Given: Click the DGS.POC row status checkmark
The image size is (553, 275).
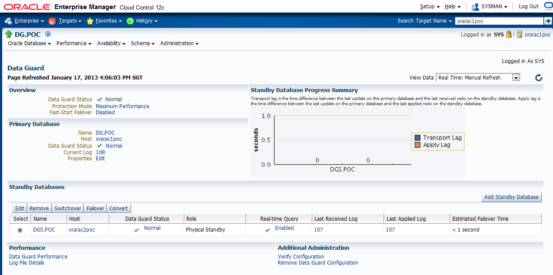Looking at the screenshot, I should (x=137, y=230).
